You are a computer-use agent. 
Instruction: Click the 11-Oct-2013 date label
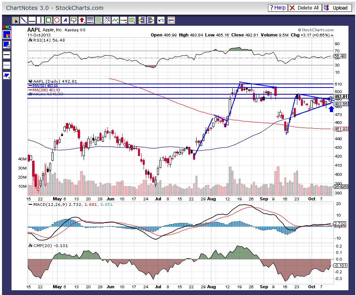39,35
